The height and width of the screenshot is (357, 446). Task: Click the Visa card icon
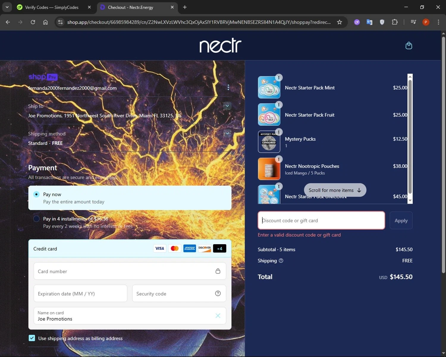click(x=160, y=248)
